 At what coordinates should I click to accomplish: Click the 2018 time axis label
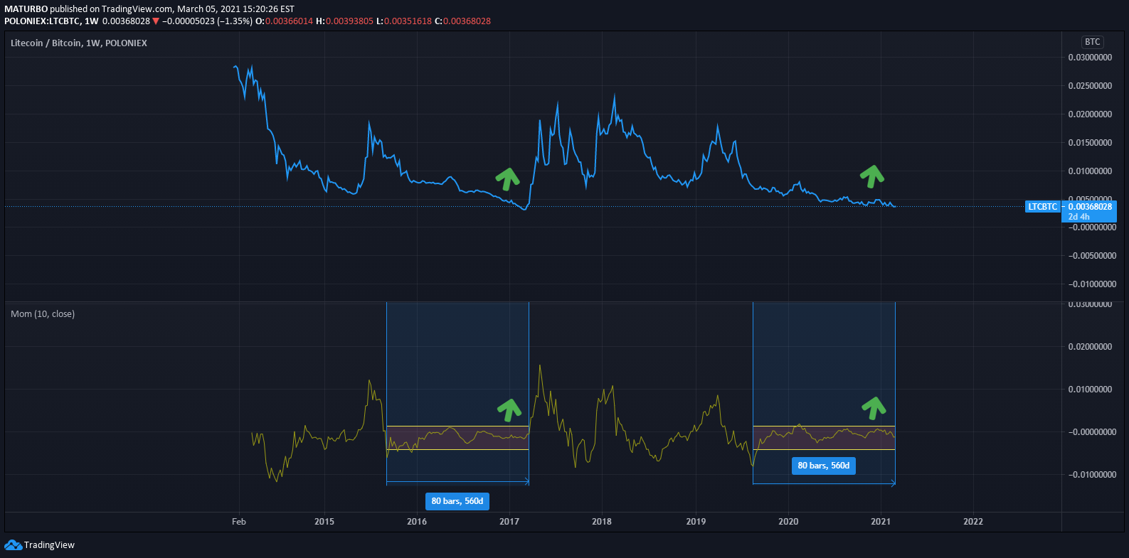602,522
